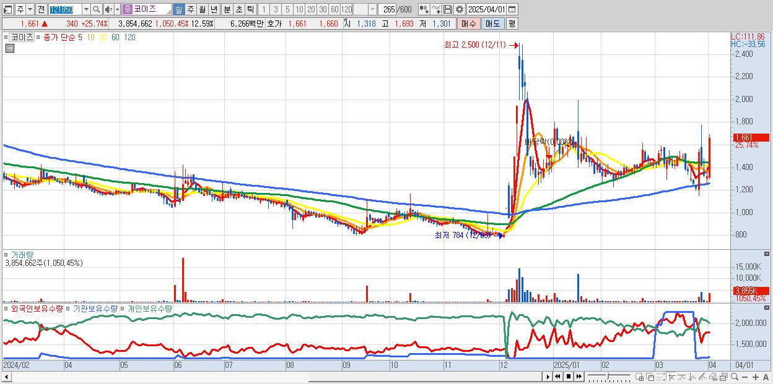Image resolution: width=773 pixels, height=384 pixels.
Task: Click the chart zoom slider handle
Action: pyautogui.click(x=608, y=376)
